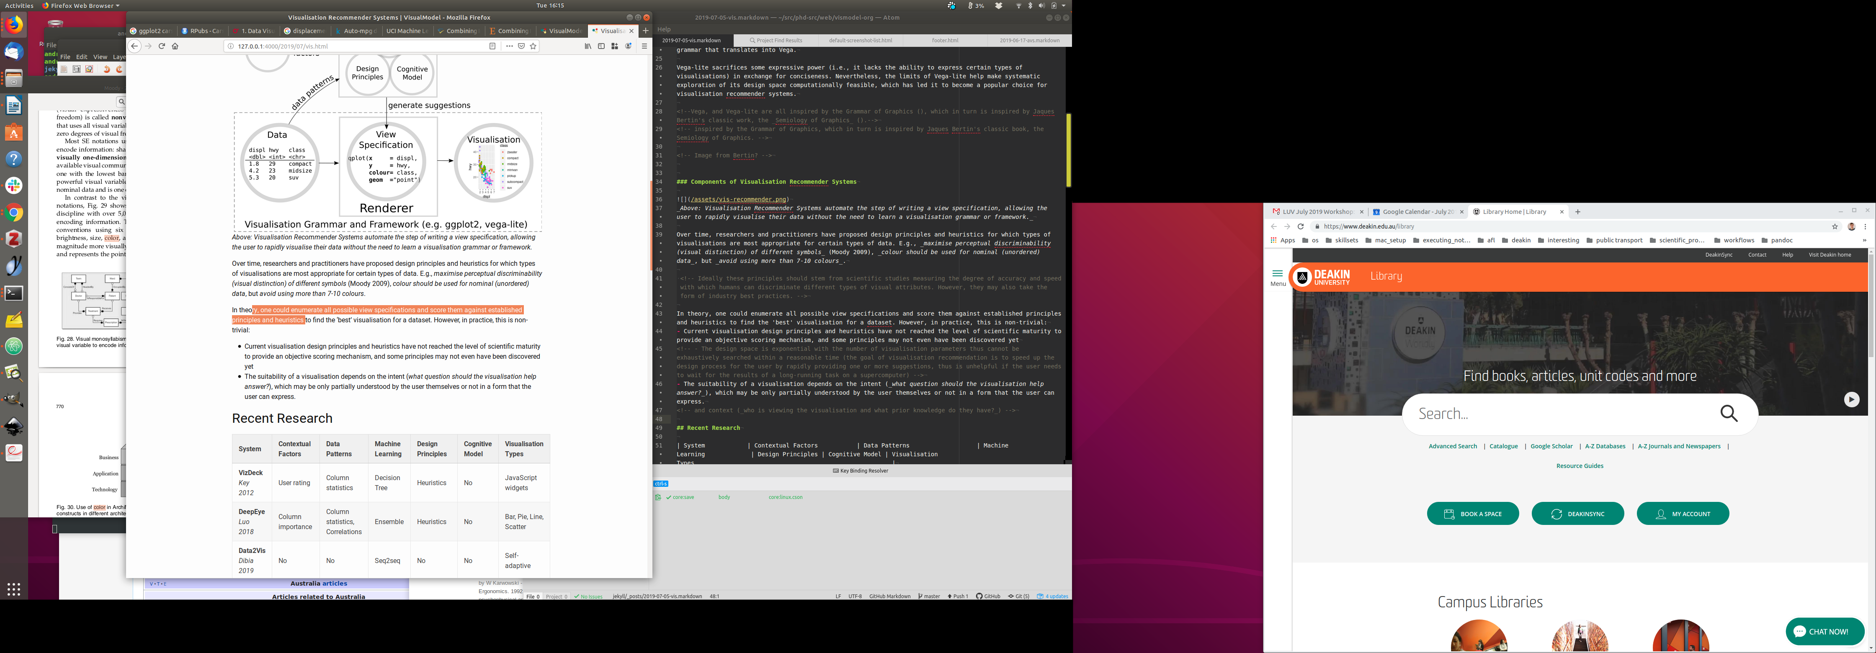This screenshot has width=1876, height=653.
Task: Switch to footer.html tab in Atom
Action: (945, 41)
